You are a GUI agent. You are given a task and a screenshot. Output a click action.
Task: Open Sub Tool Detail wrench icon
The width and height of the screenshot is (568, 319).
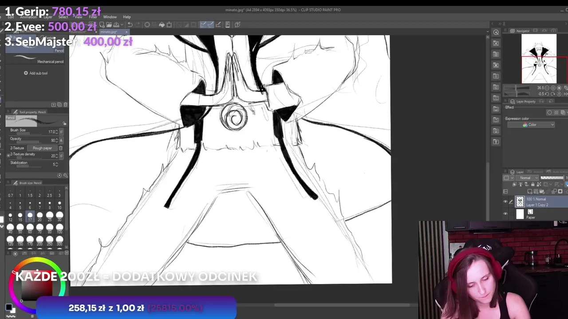(65, 175)
